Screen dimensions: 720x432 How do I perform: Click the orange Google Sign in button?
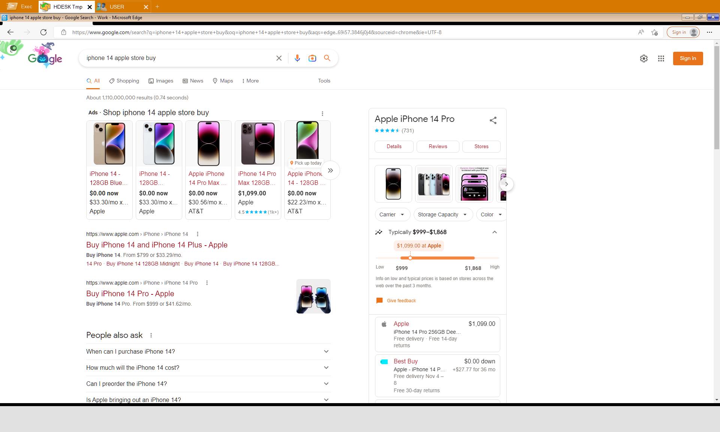click(x=688, y=58)
